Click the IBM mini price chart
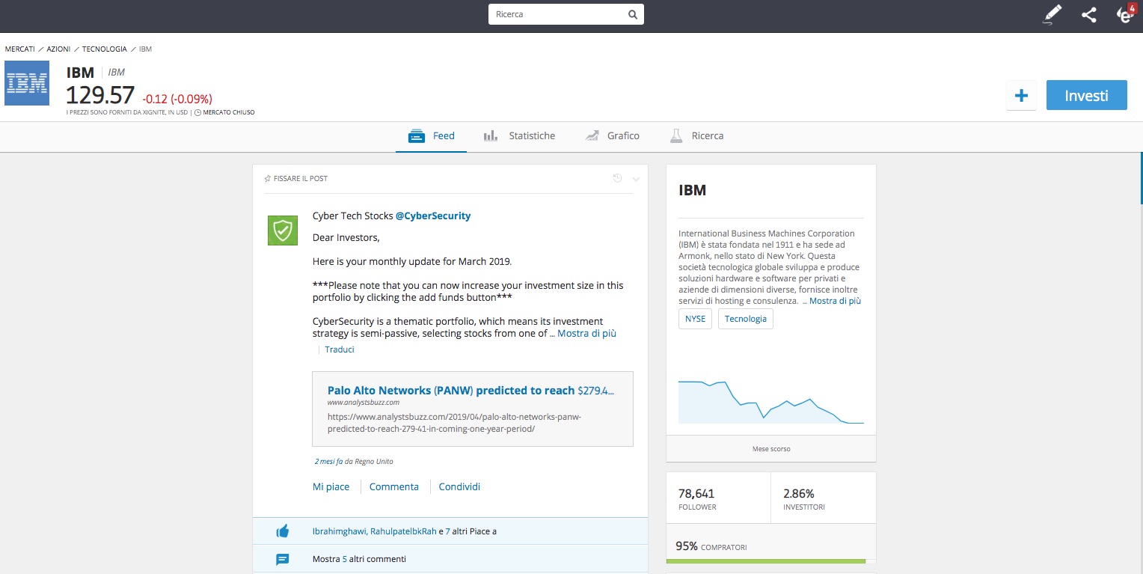The image size is (1143, 574). (x=771, y=402)
